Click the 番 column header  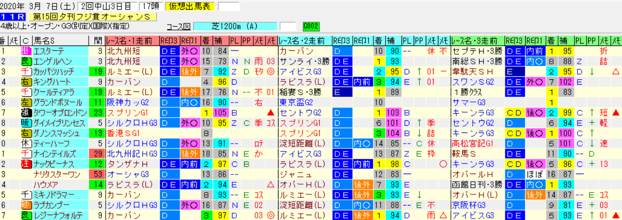[x=3, y=40]
